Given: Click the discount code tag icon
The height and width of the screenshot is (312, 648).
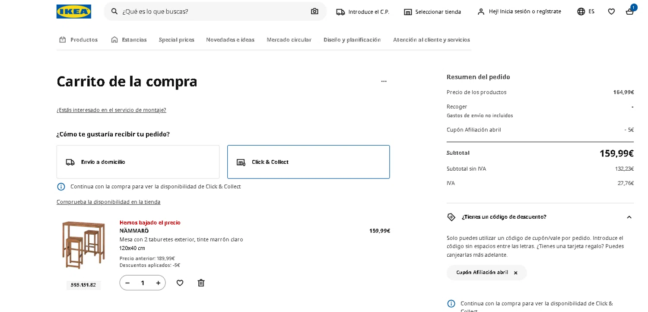Looking at the screenshot, I should pos(451,217).
